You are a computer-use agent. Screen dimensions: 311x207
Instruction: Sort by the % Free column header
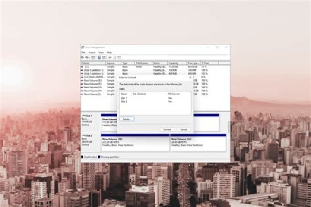pyautogui.click(x=209, y=63)
